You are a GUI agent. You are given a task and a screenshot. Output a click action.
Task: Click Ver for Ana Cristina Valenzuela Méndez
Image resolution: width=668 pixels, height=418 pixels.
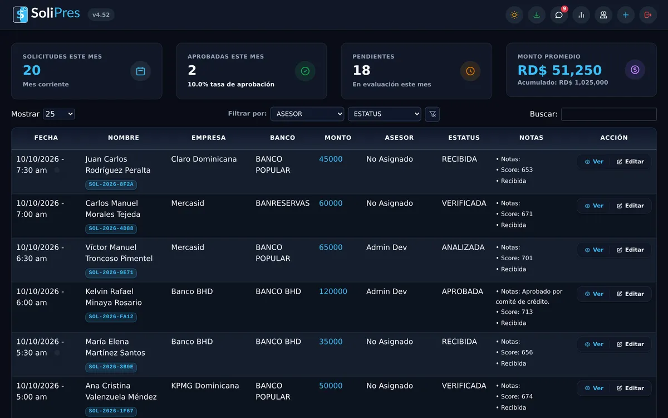point(594,388)
